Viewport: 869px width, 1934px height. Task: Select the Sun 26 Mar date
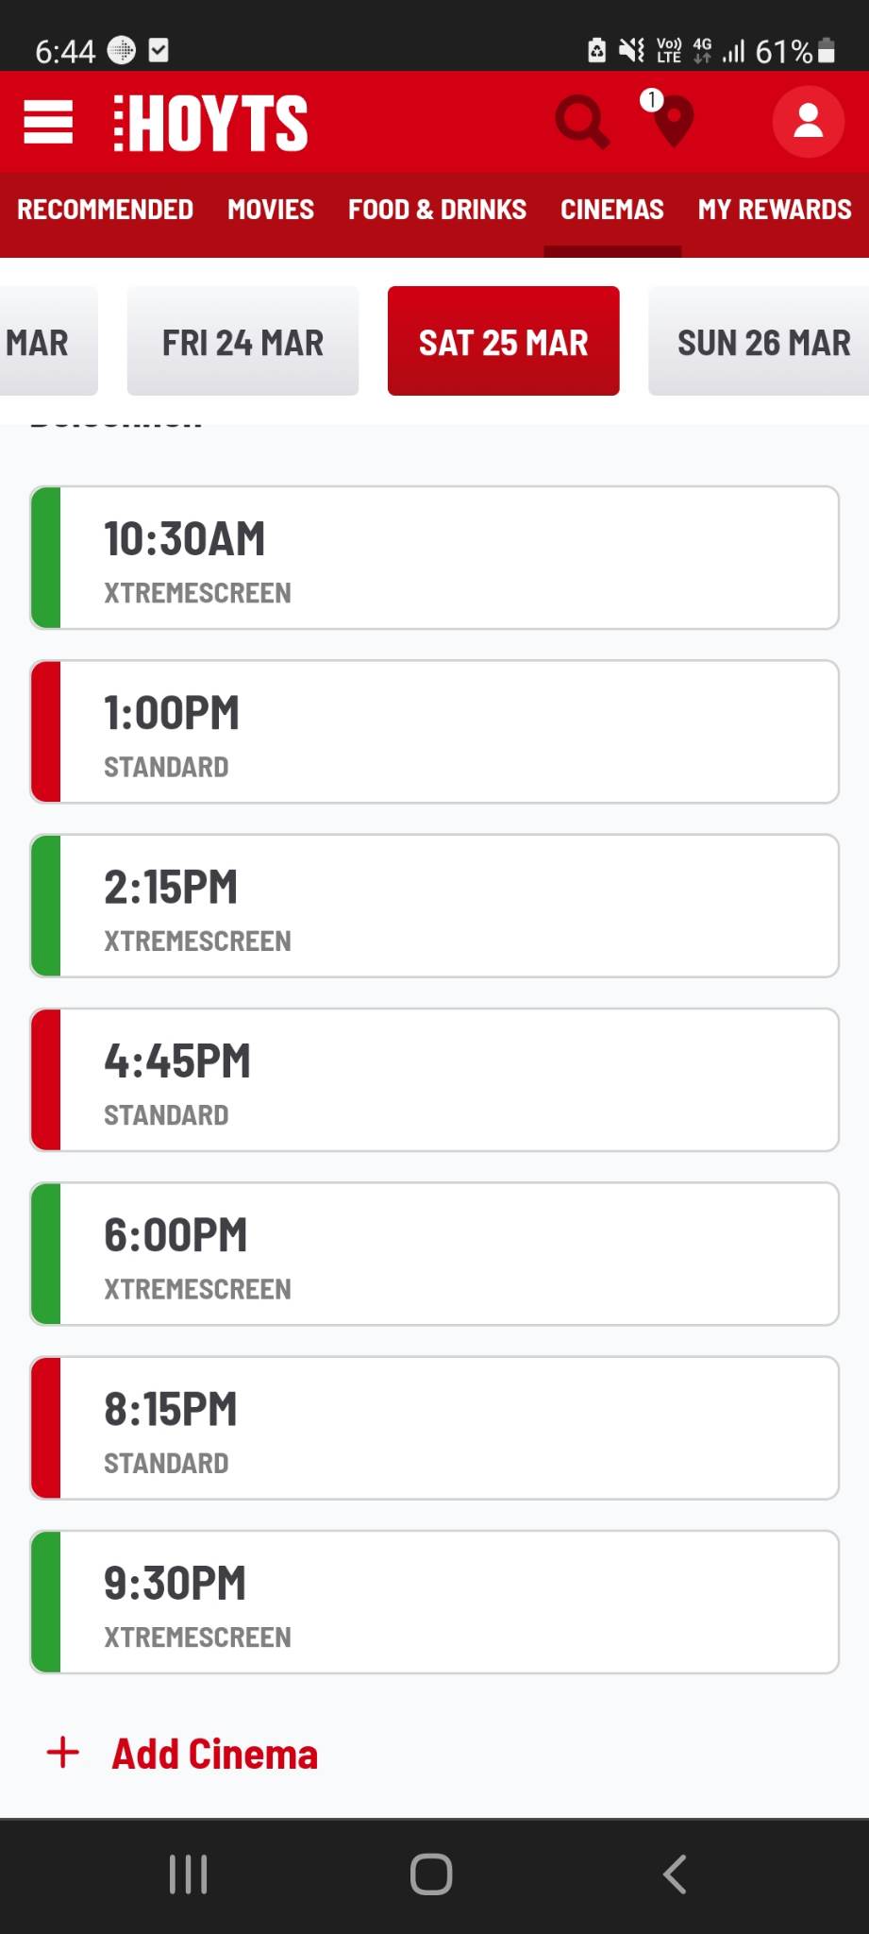[759, 341]
